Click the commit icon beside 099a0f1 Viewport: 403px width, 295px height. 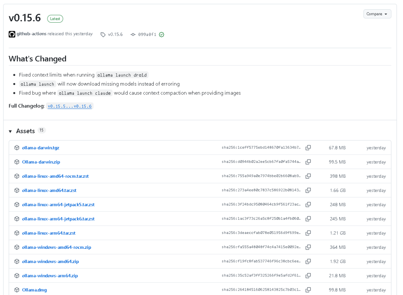pyautogui.click(x=133, y=34)
